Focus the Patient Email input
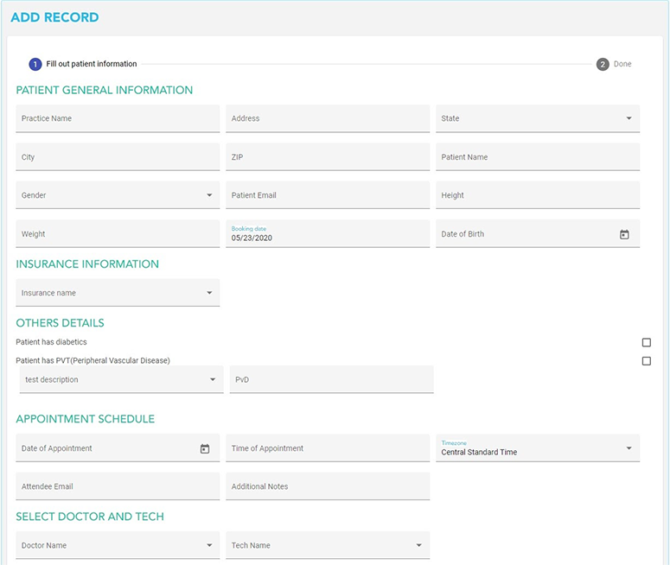Screen dimensions: 670x565 [328, 195]
